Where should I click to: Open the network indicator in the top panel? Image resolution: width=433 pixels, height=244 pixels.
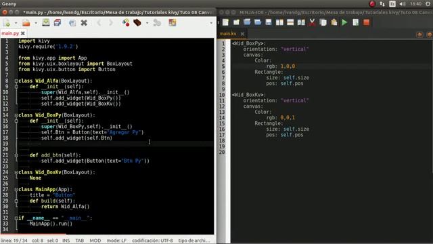point(382,4)
